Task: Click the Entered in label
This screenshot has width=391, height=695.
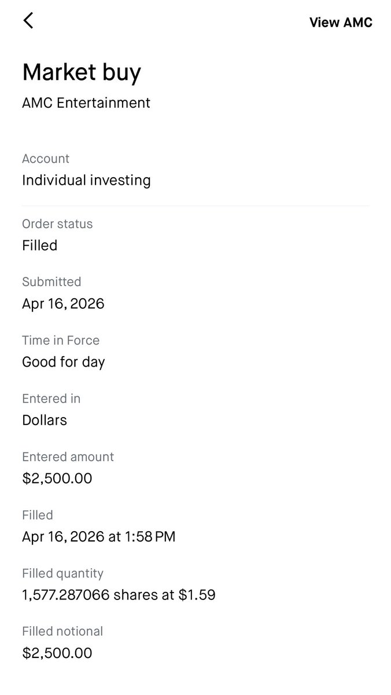Action: tap(51, 398)
